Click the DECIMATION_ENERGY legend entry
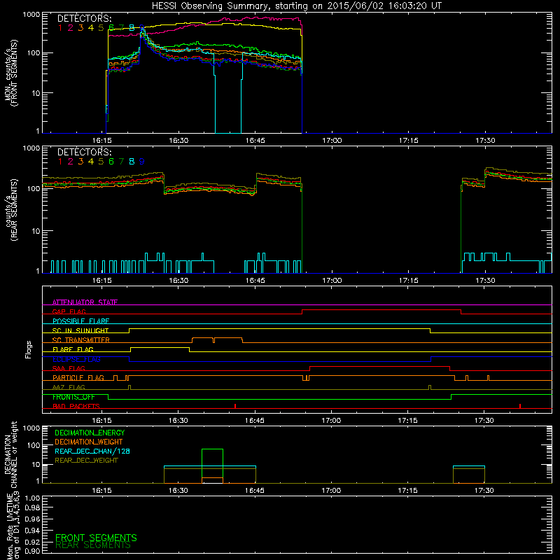Viewport: 560px width, 560px height. coord(90,433)
